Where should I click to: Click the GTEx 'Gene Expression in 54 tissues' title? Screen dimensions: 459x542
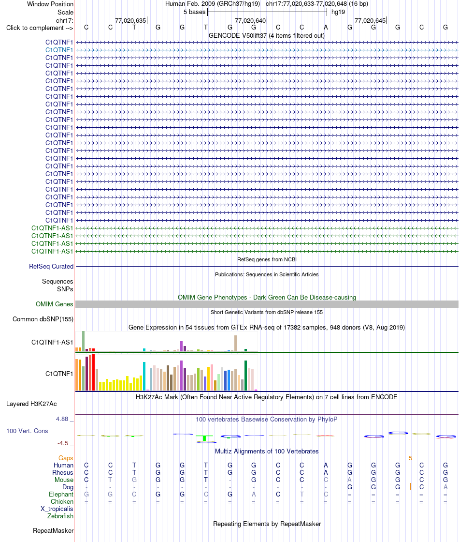click(266, 327)
